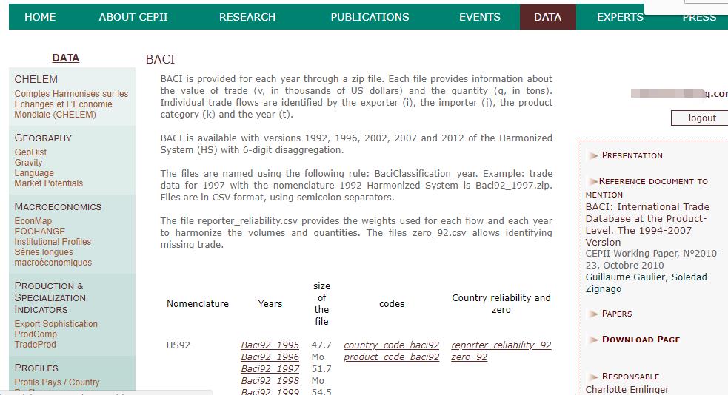Open the EconMap link
The height and width of the screenshot is (395, 728).
coord(33,220)
